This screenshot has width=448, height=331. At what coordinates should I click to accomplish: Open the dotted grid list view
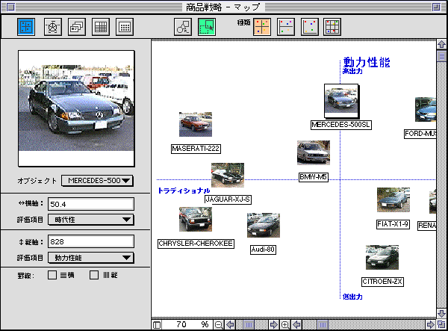coord(125,27)
